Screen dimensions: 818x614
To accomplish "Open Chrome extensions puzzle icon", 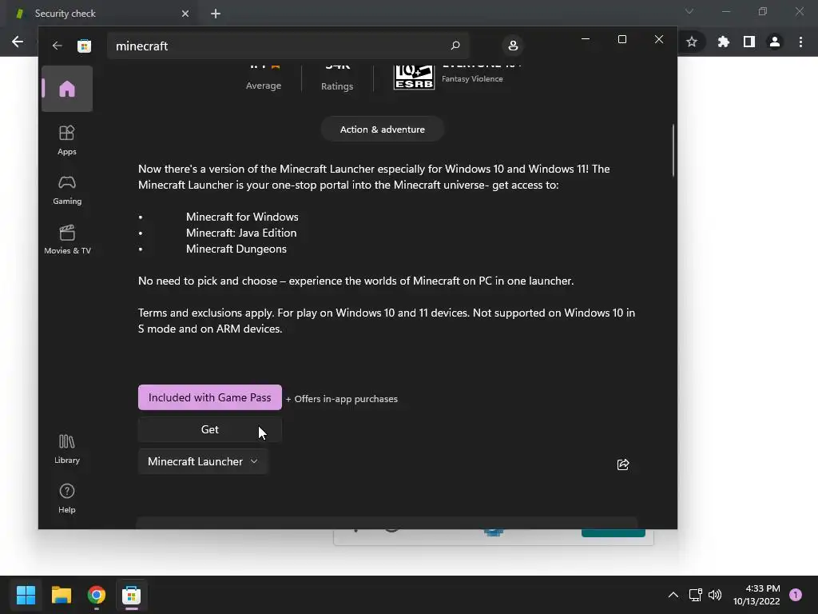I will 723,42.
